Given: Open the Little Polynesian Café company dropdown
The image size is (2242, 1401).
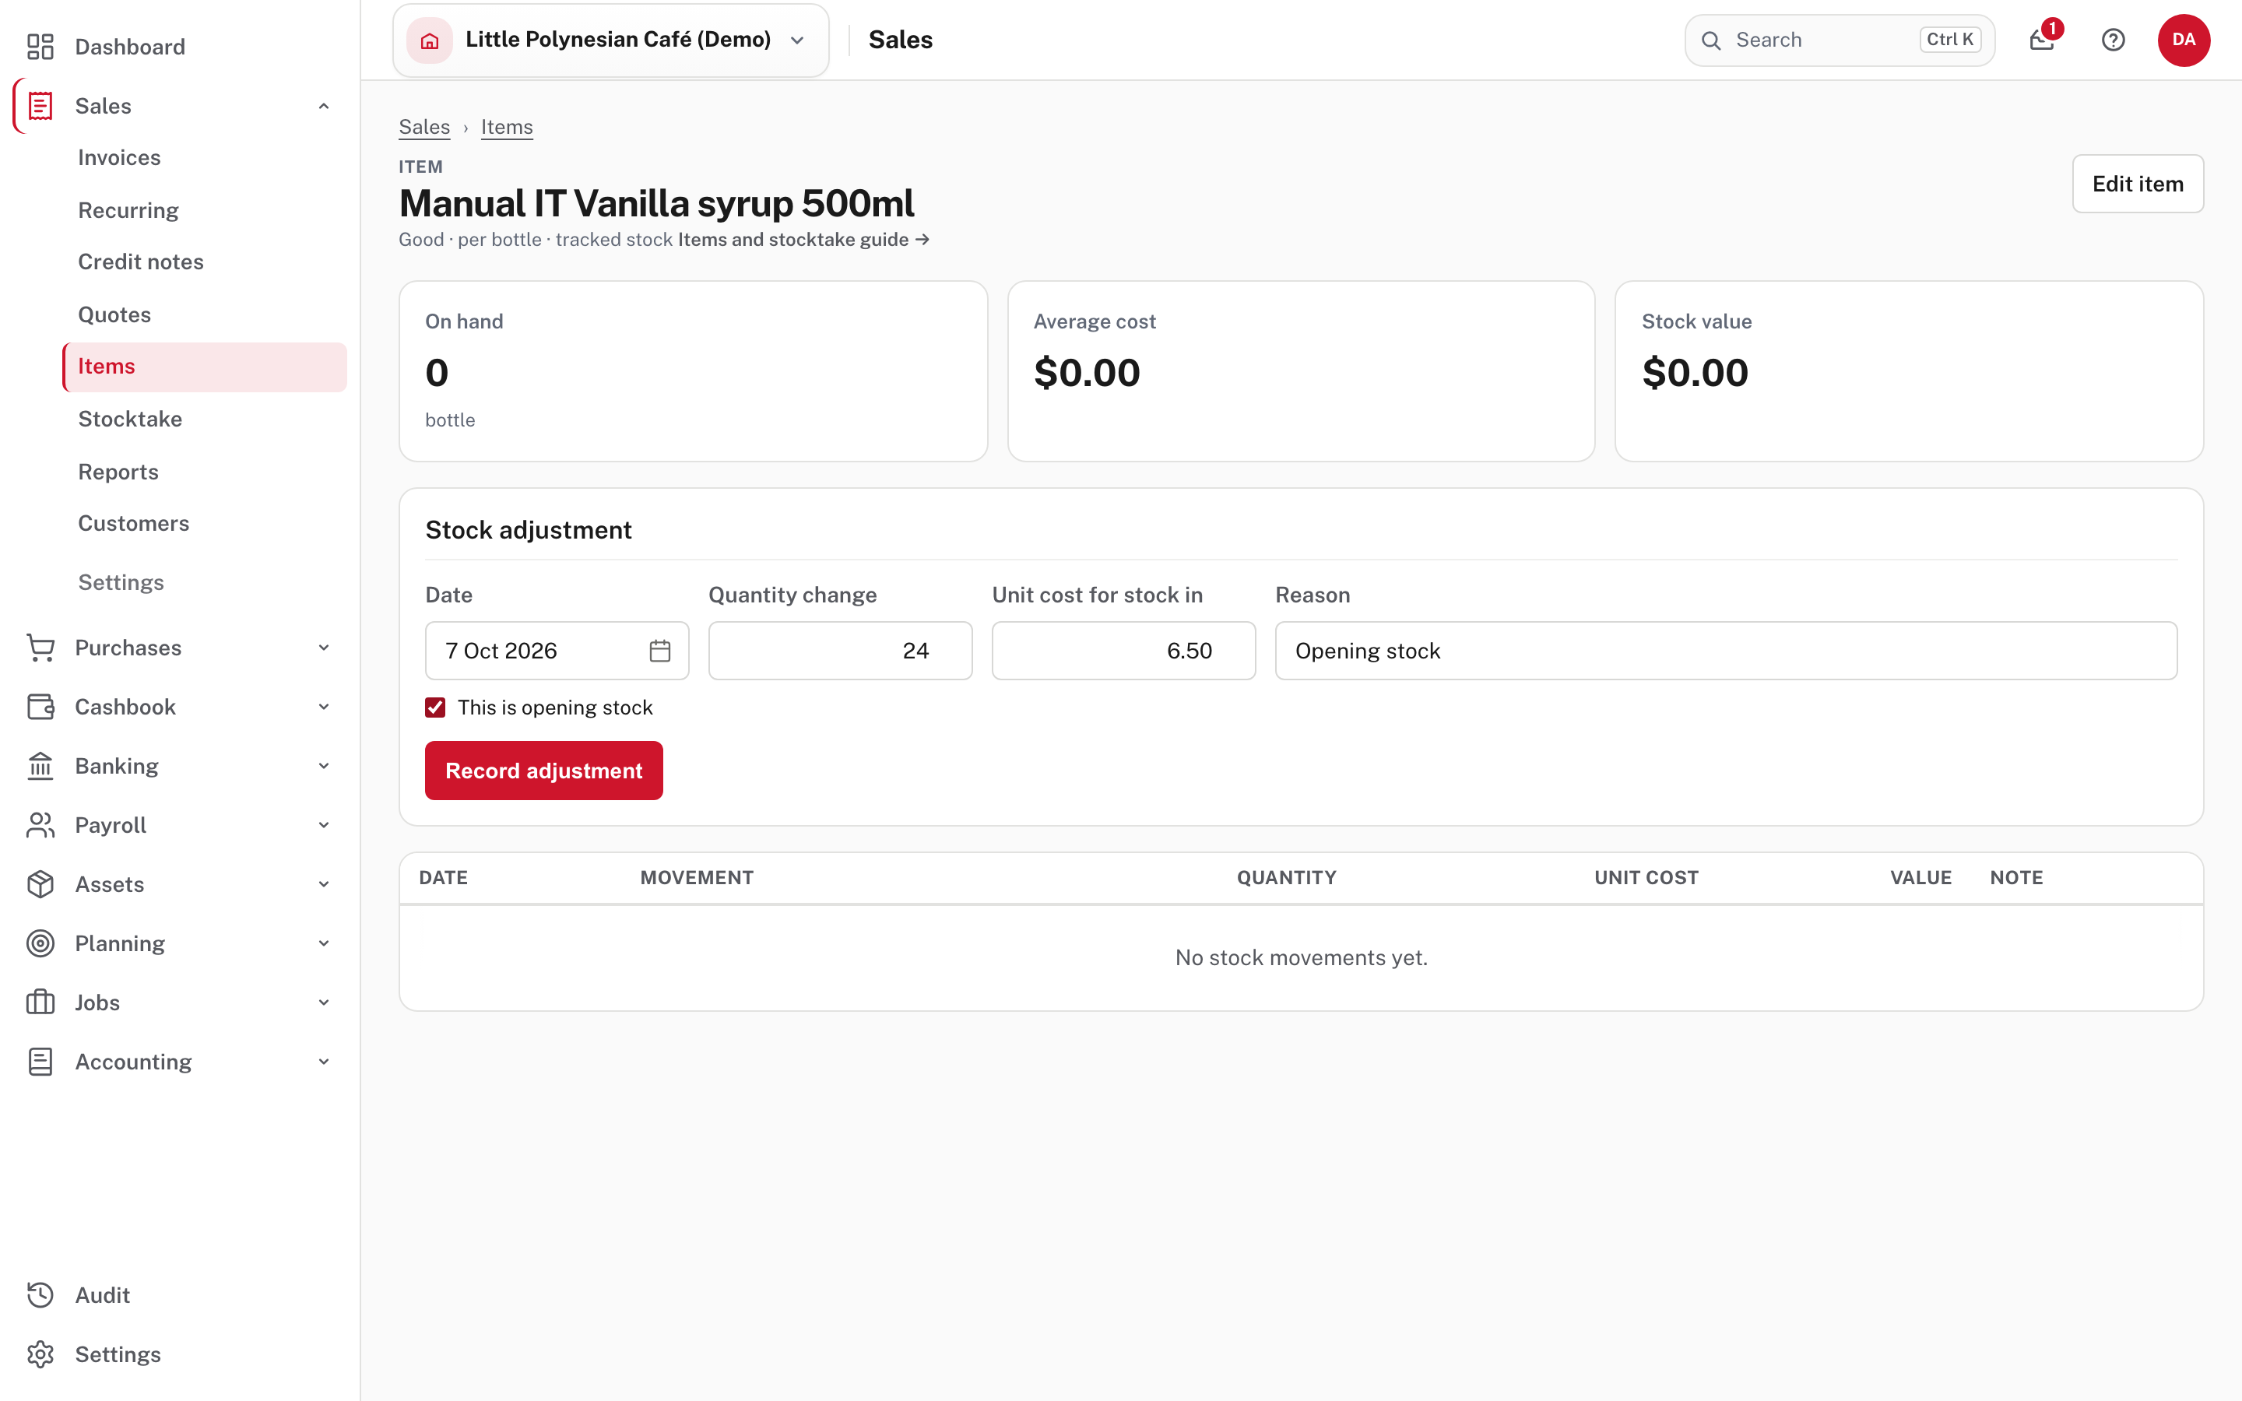Looking at the screenshot, I should click(x=610, y=40).
